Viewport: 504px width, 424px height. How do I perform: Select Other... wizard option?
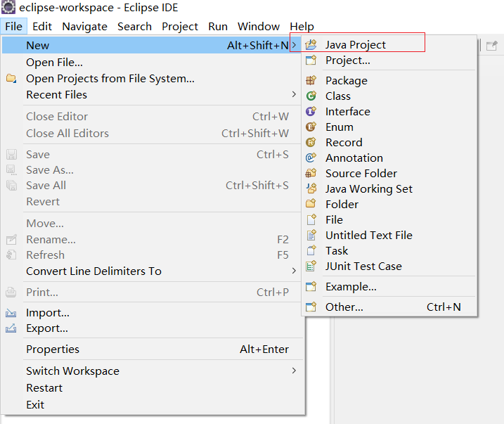(x=344, y=307)
